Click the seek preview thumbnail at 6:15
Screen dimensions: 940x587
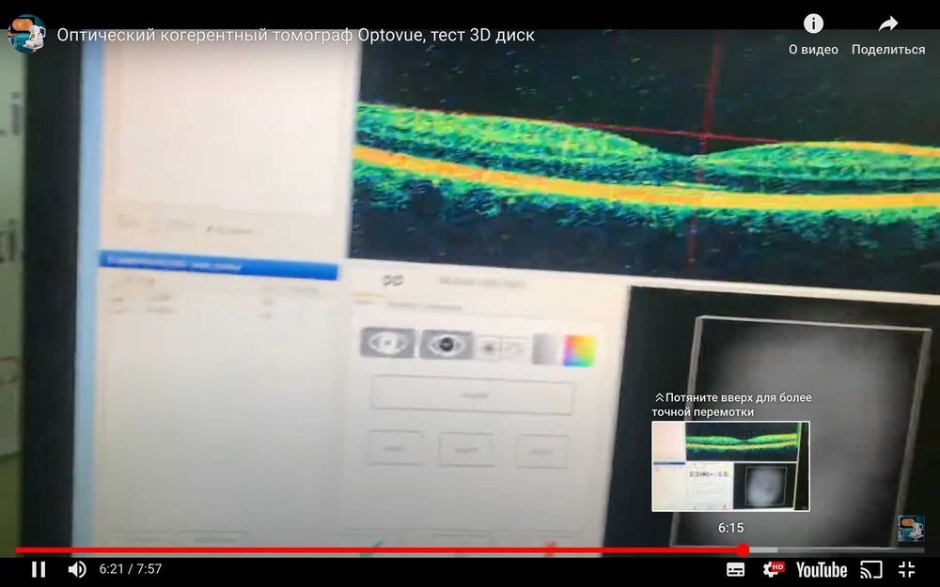[x=730, y=466]
